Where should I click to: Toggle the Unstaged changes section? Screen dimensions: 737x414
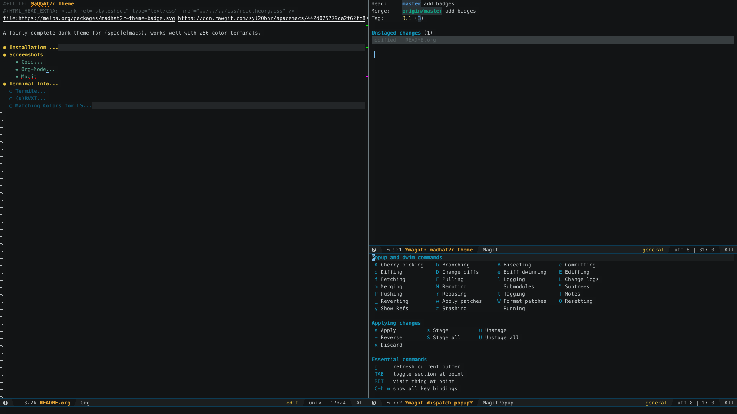click(396, 33)
